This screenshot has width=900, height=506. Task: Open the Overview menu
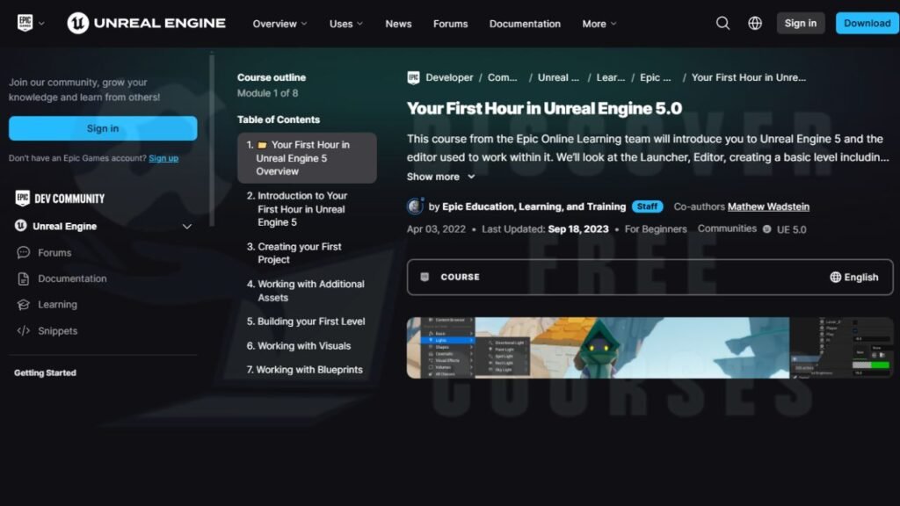(280, 24)
